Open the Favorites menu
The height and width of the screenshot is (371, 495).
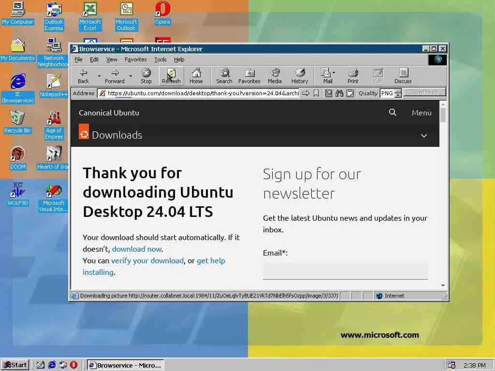(x=135, y=59)
